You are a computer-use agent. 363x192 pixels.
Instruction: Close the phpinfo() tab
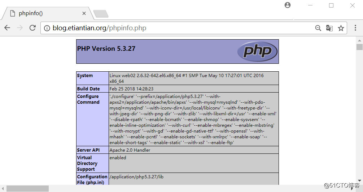click(84, 13)
